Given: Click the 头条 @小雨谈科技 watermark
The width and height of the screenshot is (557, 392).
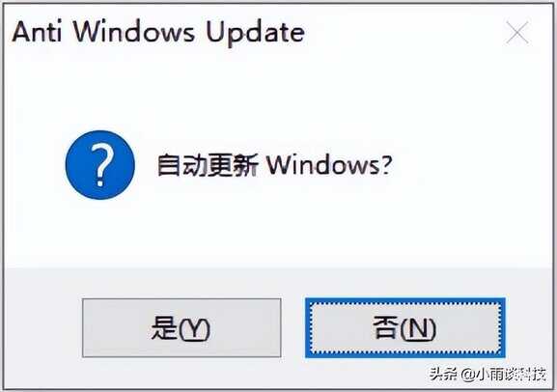Looking at the screenshot, I should pyautogui.click(x=487, y=375).
